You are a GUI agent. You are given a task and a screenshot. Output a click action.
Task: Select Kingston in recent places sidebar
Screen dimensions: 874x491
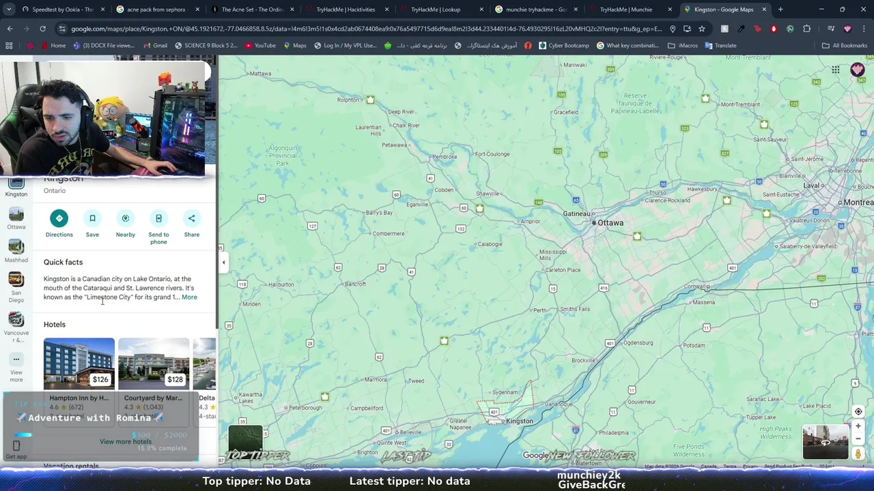click(x=16, y=186)
